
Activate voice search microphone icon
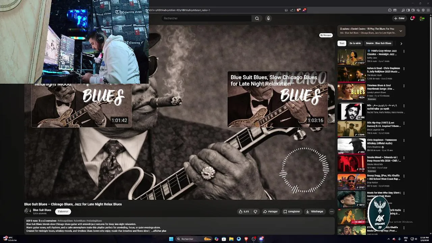268,18
